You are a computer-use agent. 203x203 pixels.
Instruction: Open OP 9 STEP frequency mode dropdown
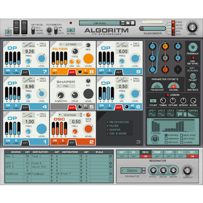click(122, 45)
